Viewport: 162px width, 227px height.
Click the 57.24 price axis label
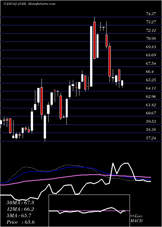151,138
